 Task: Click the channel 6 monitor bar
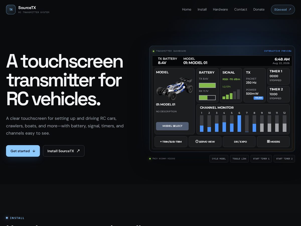point(239,124)
